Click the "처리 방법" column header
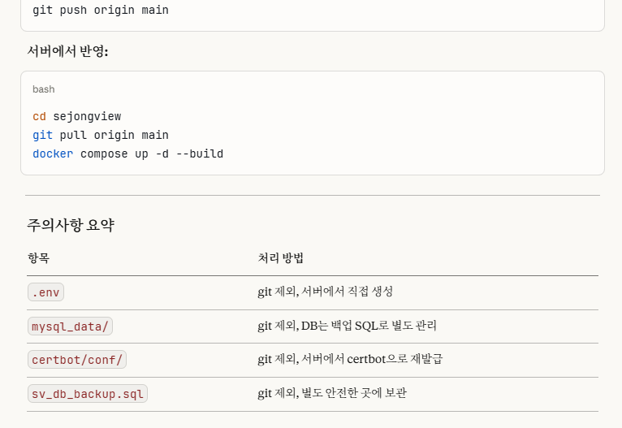This screenshot has width=622, height=428. click(x=280, y=258)
